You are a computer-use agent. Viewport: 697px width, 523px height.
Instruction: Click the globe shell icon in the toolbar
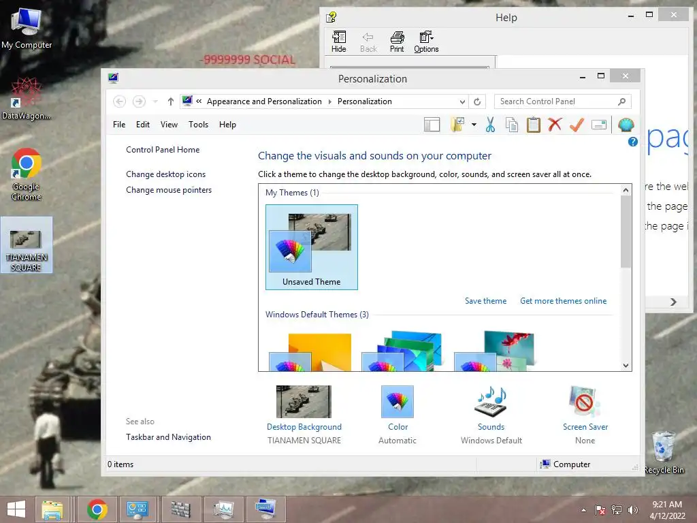tap(626, 125)
